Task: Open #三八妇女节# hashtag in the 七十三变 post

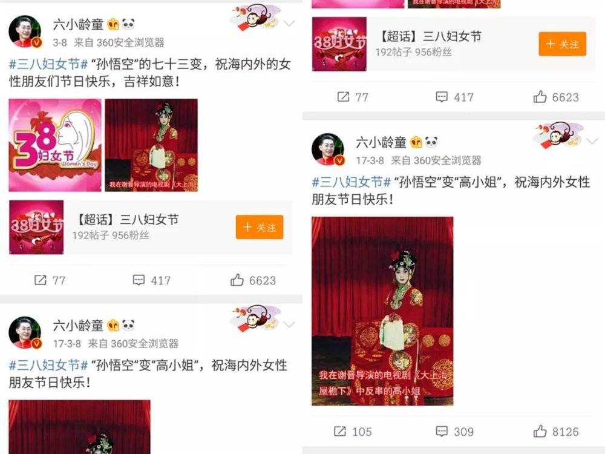Action: point(48,64)
